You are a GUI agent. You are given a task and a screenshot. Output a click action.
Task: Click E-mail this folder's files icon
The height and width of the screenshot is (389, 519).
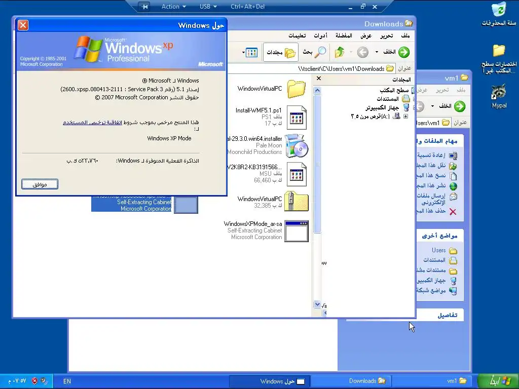[453, 197]
